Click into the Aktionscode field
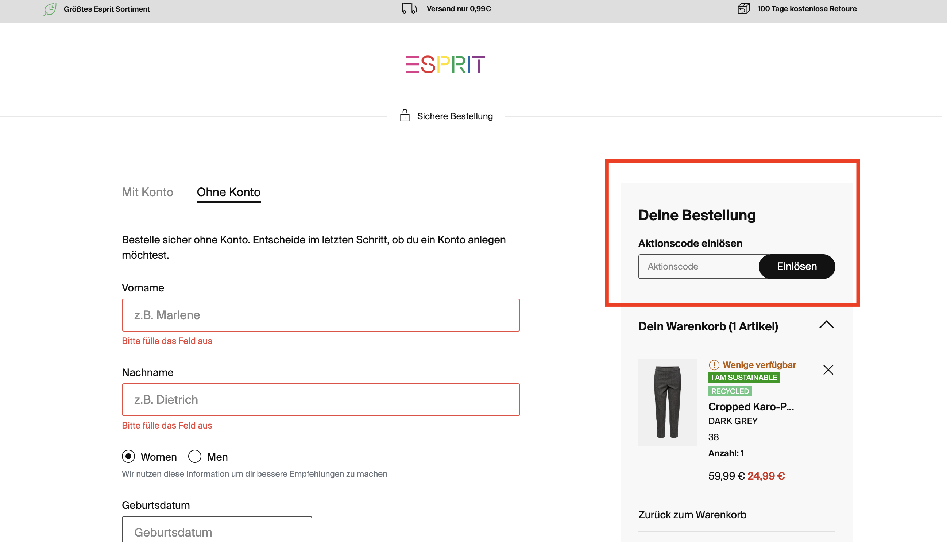The image size is (947, 542). [699, 267]
